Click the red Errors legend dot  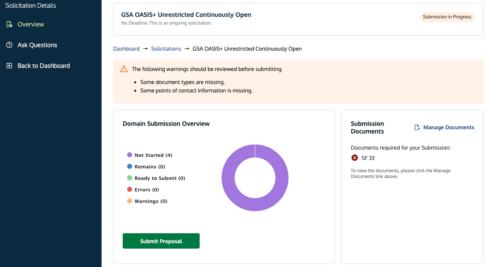point(130,189)
